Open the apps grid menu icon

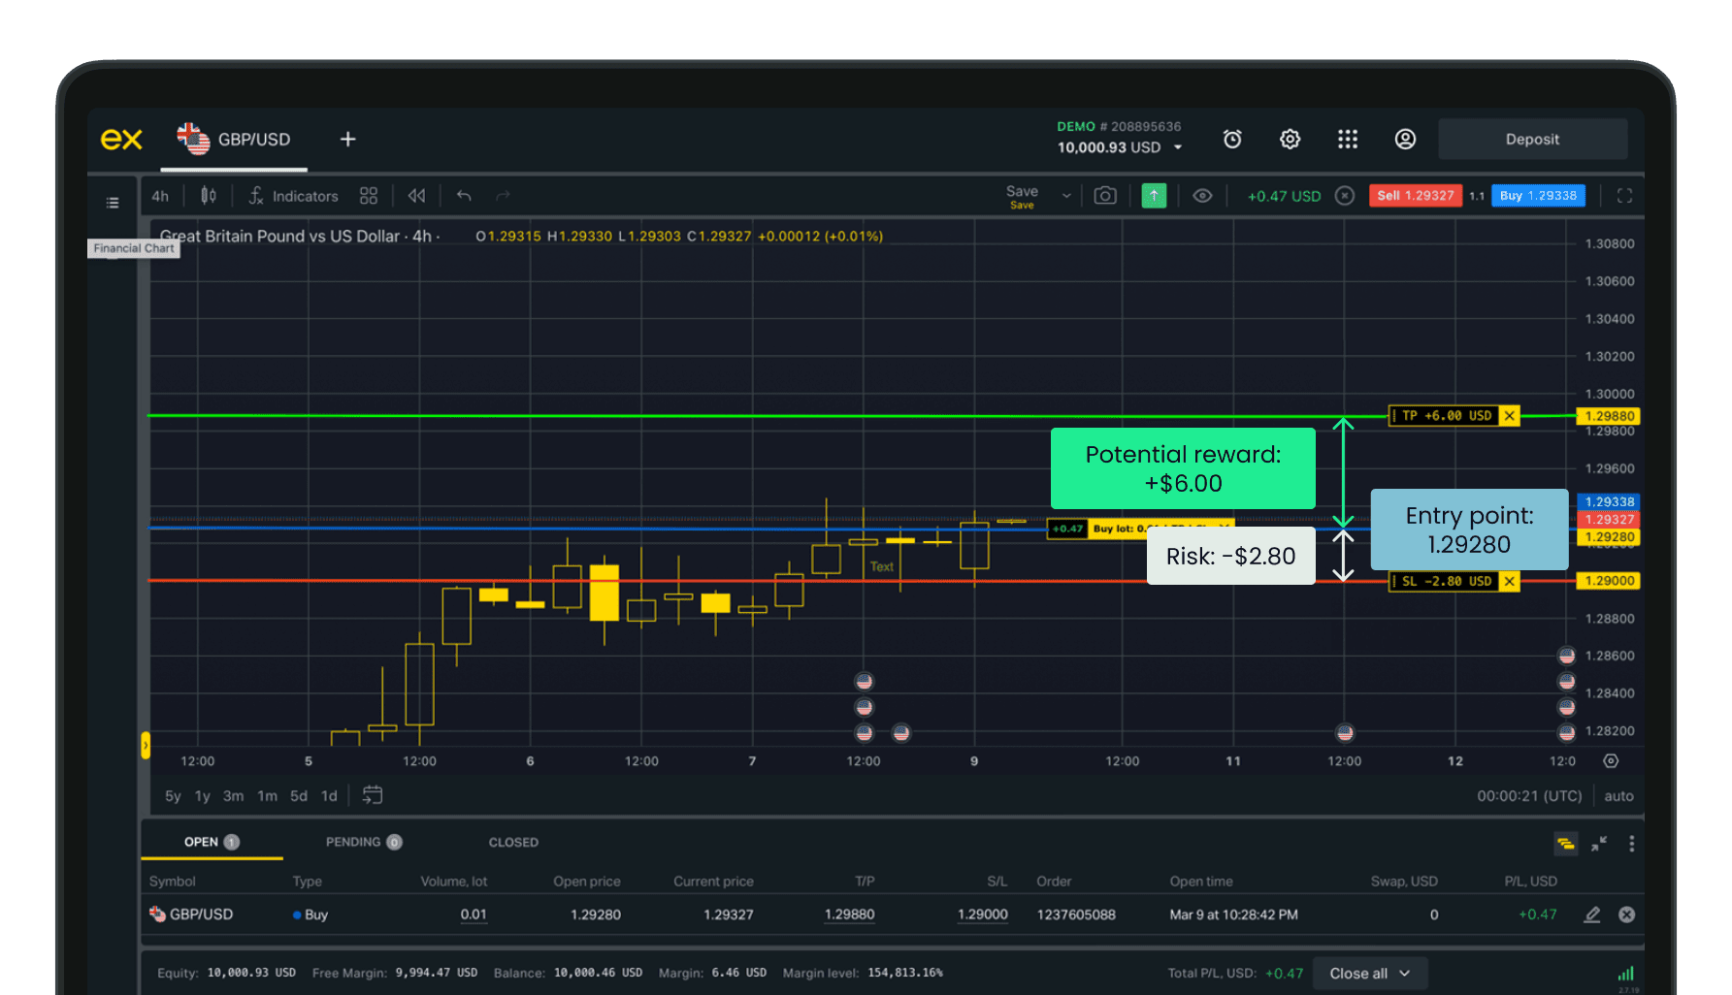click(x=1347, y=140)
